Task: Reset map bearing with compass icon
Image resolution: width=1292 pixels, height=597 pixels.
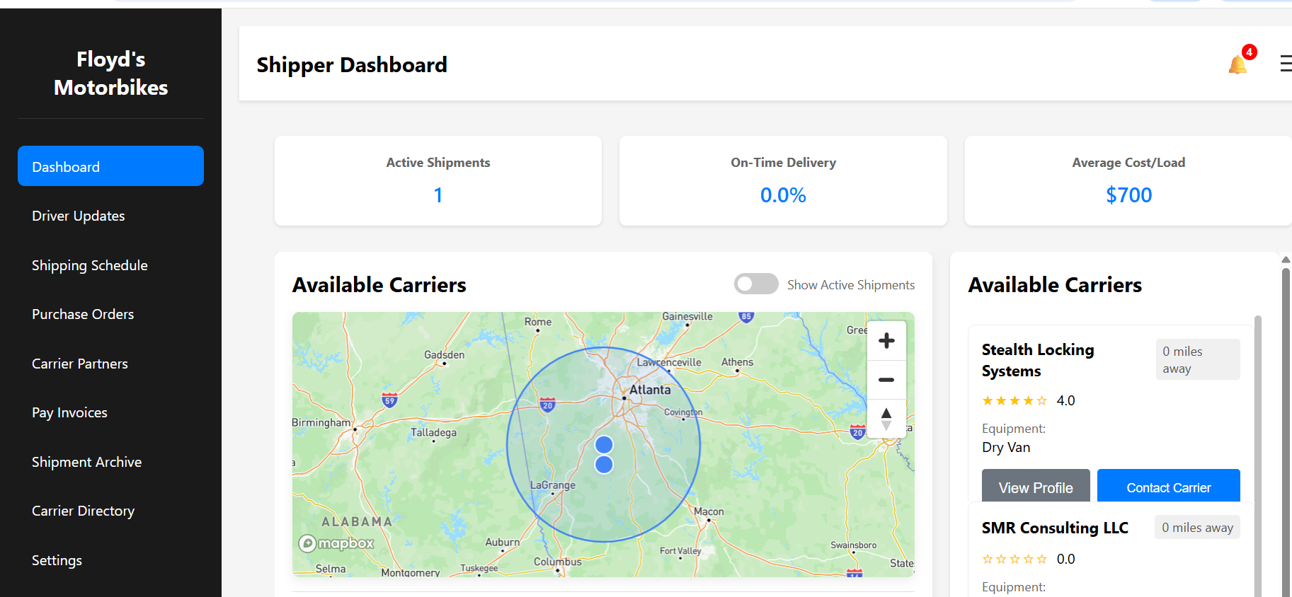Action: (x=886, y=419)
